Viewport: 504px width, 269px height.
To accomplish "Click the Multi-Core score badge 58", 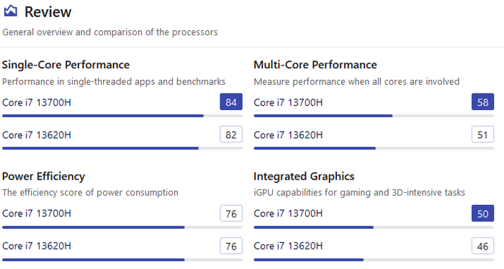I will 483,102.
